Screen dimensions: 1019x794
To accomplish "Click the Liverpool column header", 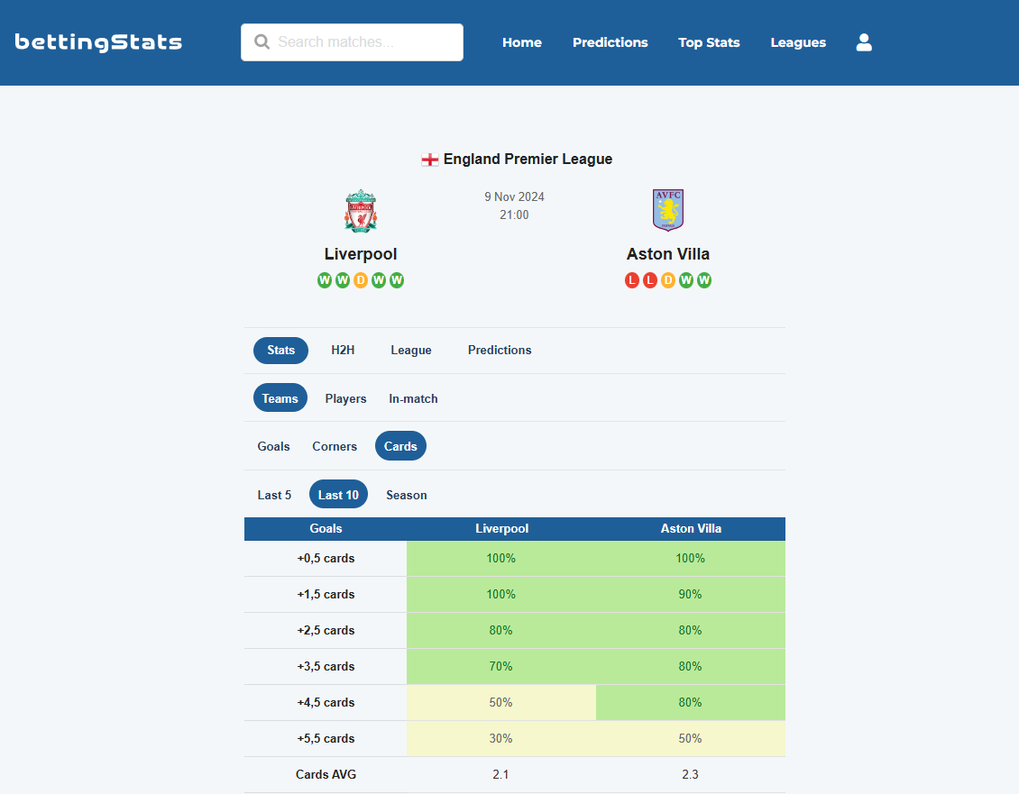I will tap(501, 529).
